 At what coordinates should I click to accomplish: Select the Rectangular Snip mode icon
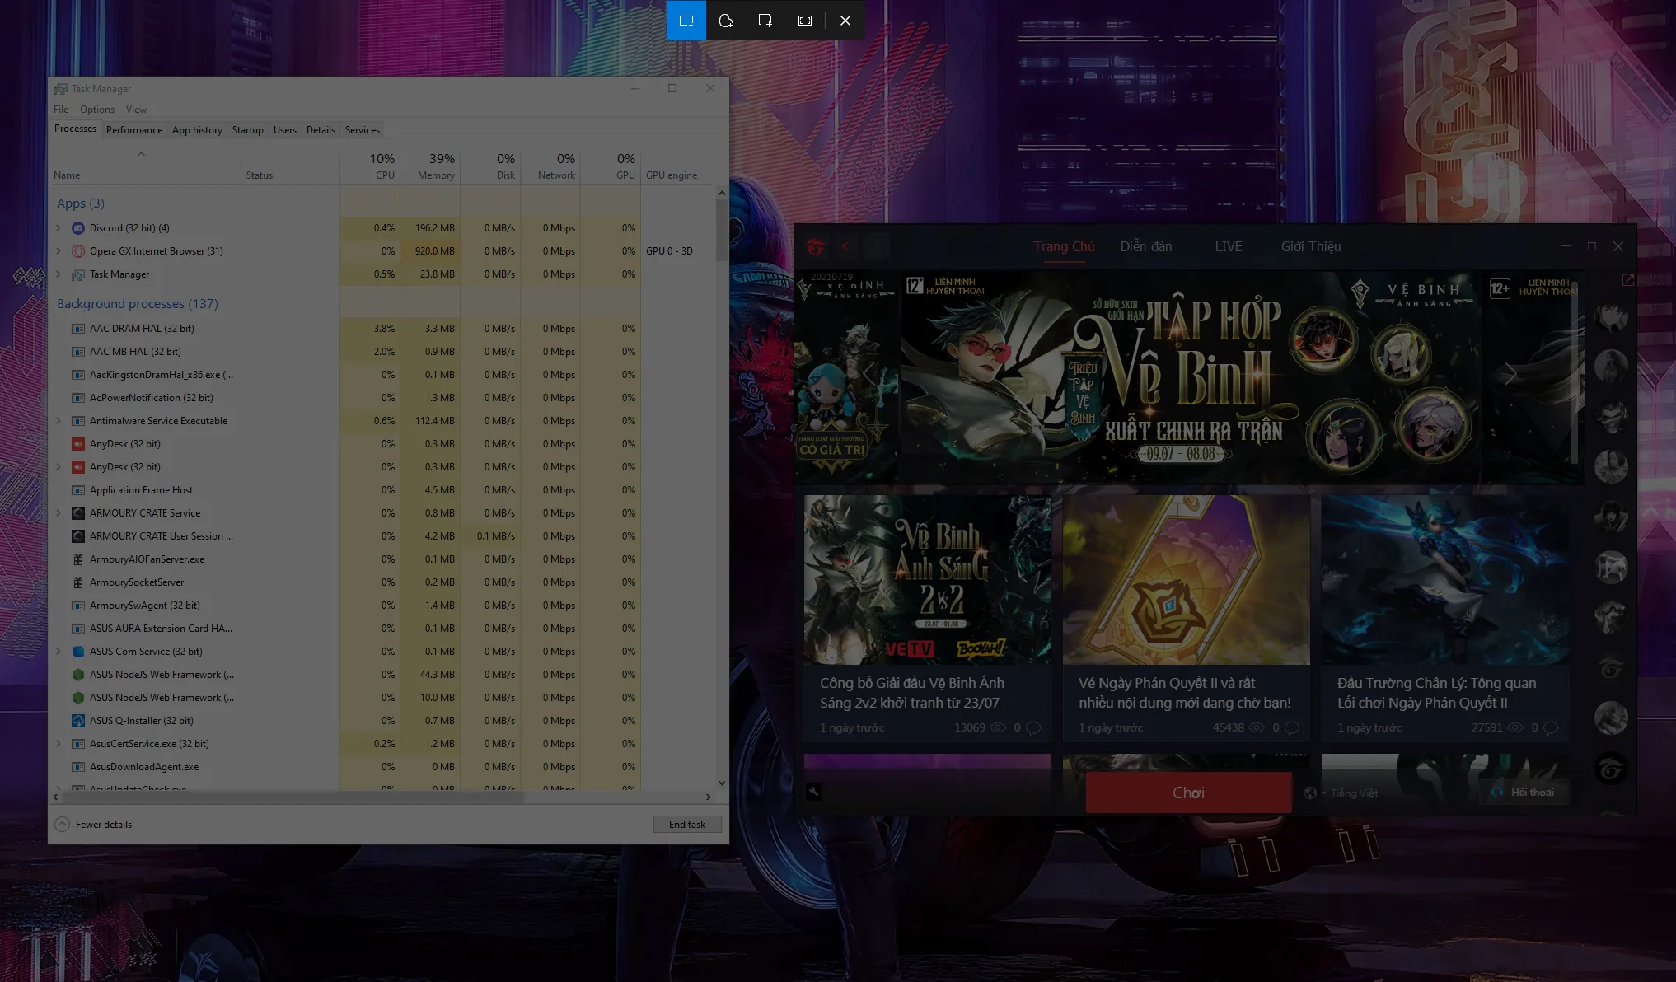pyautogui.click(x=686, y=21)
